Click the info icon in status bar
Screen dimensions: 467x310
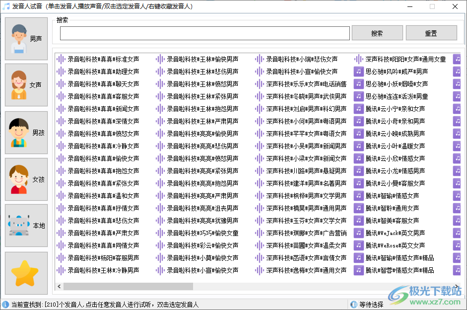5,305
